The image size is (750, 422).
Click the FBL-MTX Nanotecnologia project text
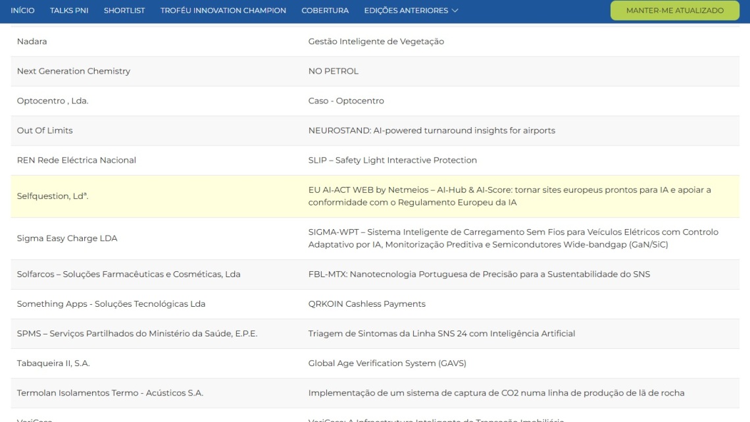(479, 274)
